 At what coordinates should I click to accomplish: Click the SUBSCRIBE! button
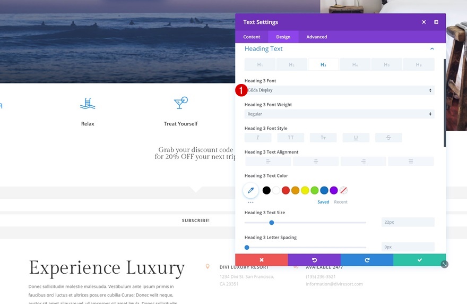(x=196, y=221)
